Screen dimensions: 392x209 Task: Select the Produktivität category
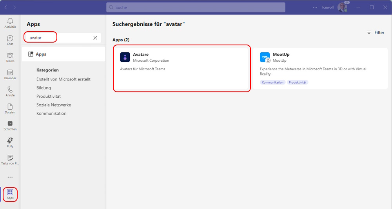pyautogui.click(x=49, y=96)
